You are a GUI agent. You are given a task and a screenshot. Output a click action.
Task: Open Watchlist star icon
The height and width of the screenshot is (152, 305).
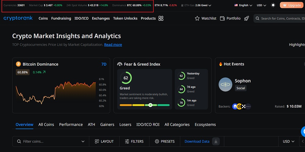coord(197,18)
